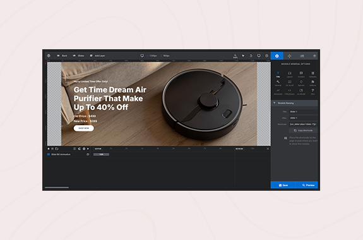Click the timeline loop magnet icon
Image resolution: width=363 pixels, height=240 pixels.
(80, 148)
